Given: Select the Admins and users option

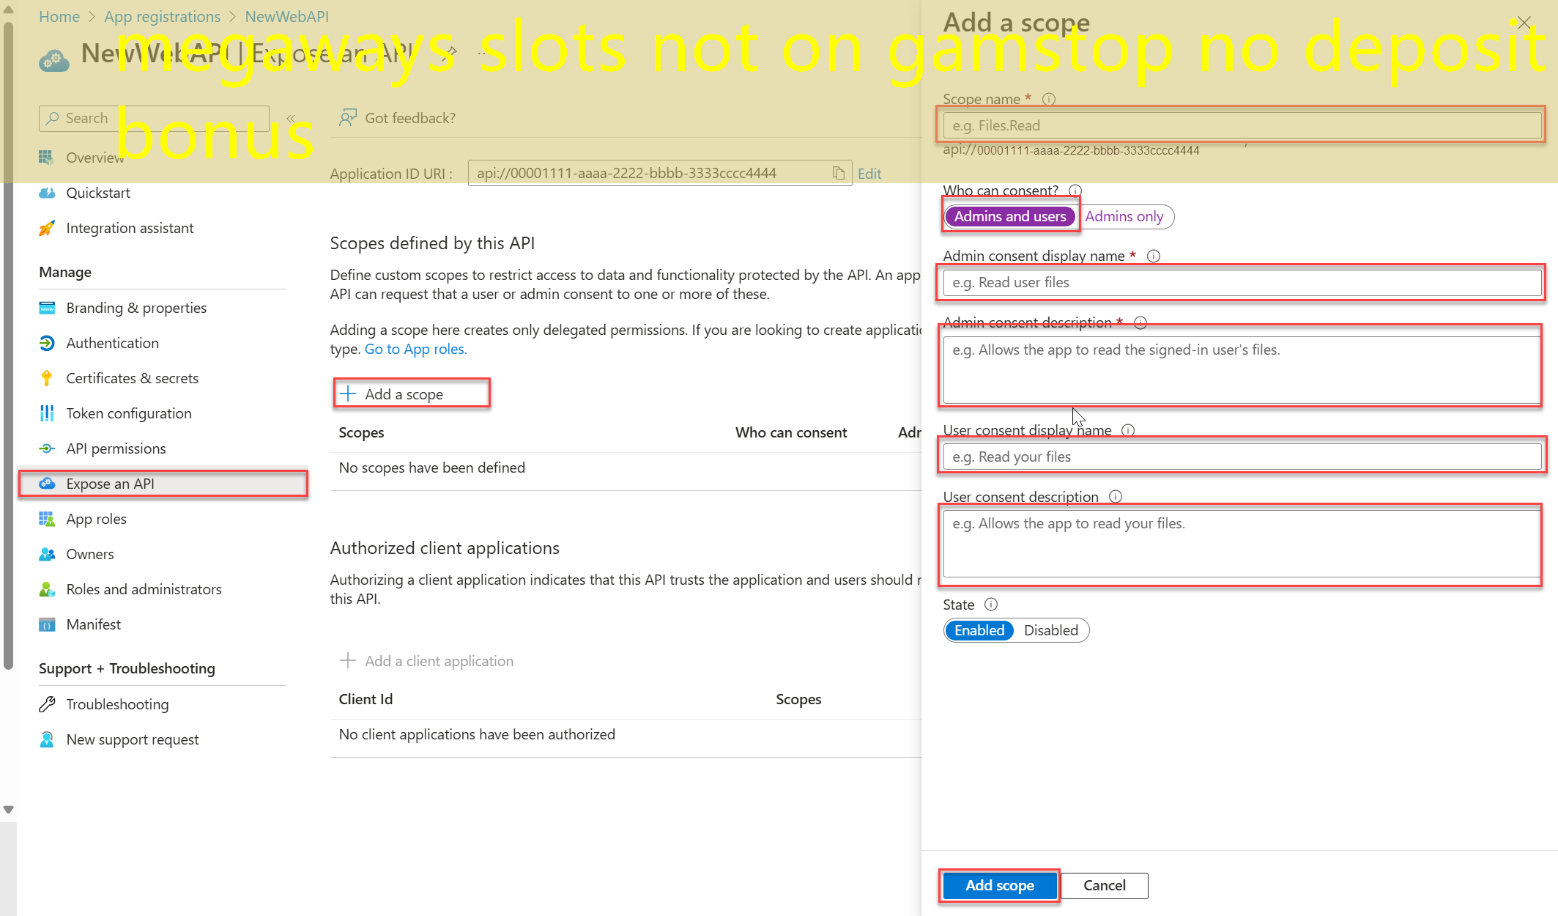Looking at the screenshot, I should (x=1009, y=216).
